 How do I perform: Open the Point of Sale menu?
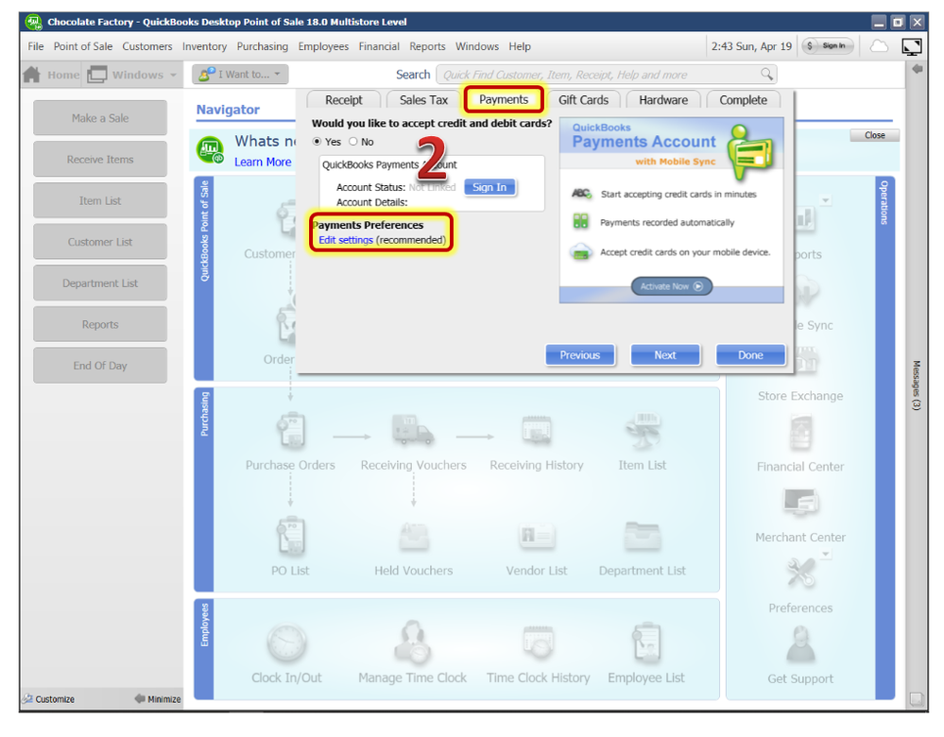pyautogui.click(x=83, y=46)
